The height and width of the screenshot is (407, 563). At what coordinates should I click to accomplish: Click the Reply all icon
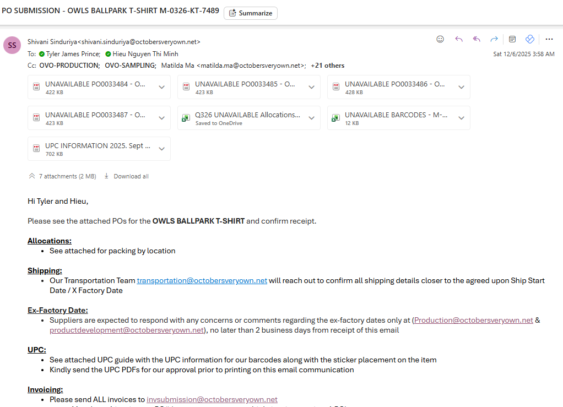tap(477, 39)
